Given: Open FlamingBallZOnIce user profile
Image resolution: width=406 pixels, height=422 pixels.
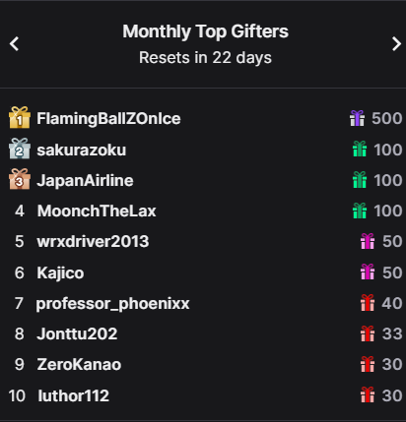Looking at the screenshot, I should pos(108,118).
